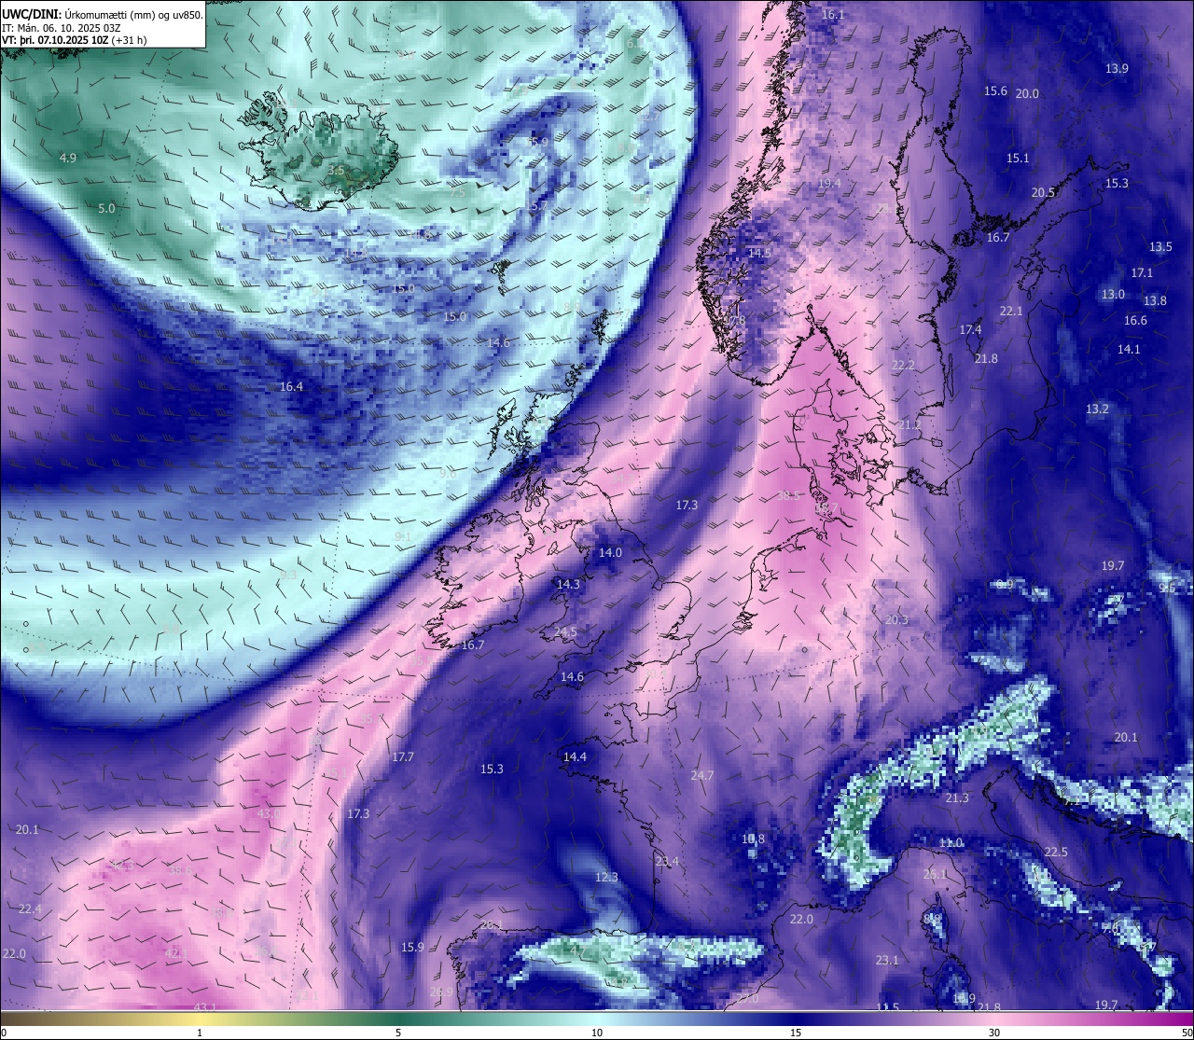Click the 15.6 value label
Image resolution: width=1194 pixels, height=1040 pixels.
tap(995, 90)
